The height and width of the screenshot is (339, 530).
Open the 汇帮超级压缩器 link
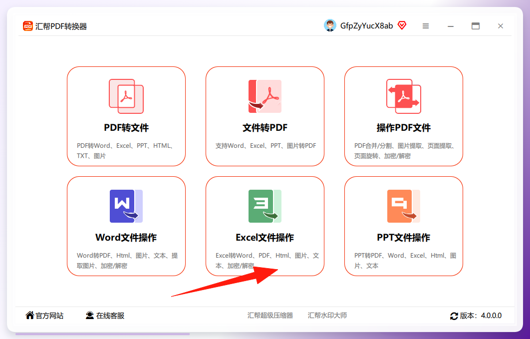coord(270,316)
